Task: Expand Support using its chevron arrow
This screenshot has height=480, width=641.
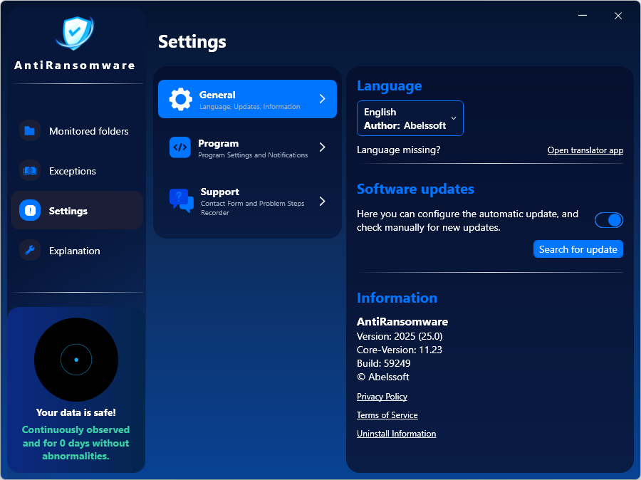Action: coord(322,201)
